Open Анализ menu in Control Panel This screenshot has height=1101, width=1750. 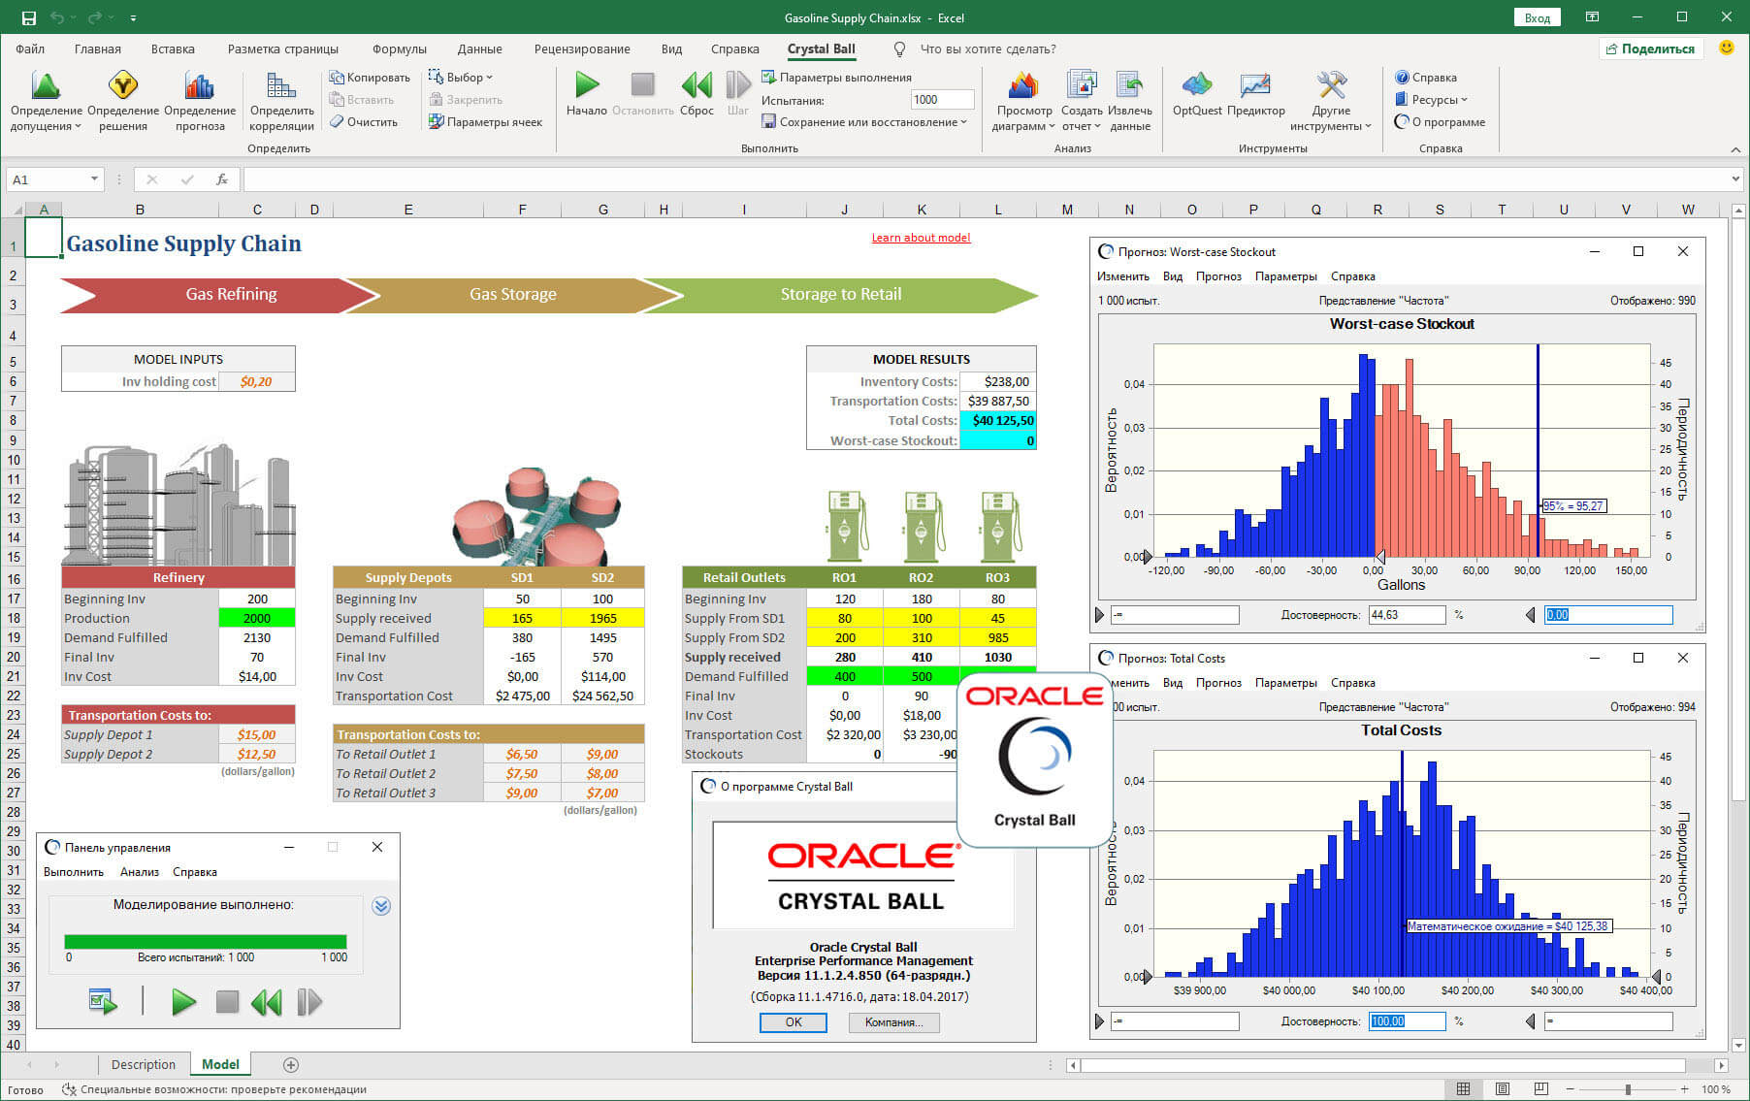140,872
